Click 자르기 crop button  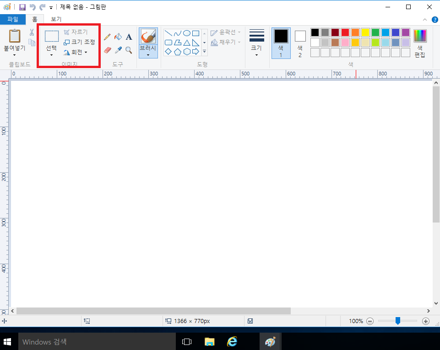tap(76, 32)
